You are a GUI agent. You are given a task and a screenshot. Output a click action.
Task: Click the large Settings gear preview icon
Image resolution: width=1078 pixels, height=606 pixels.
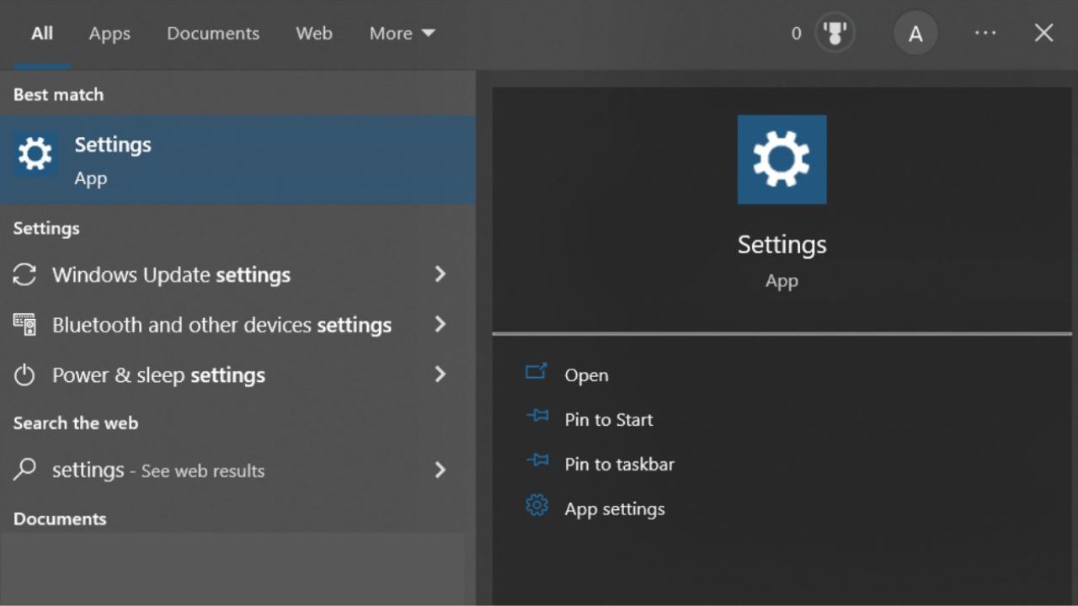(x=782, y=159)
